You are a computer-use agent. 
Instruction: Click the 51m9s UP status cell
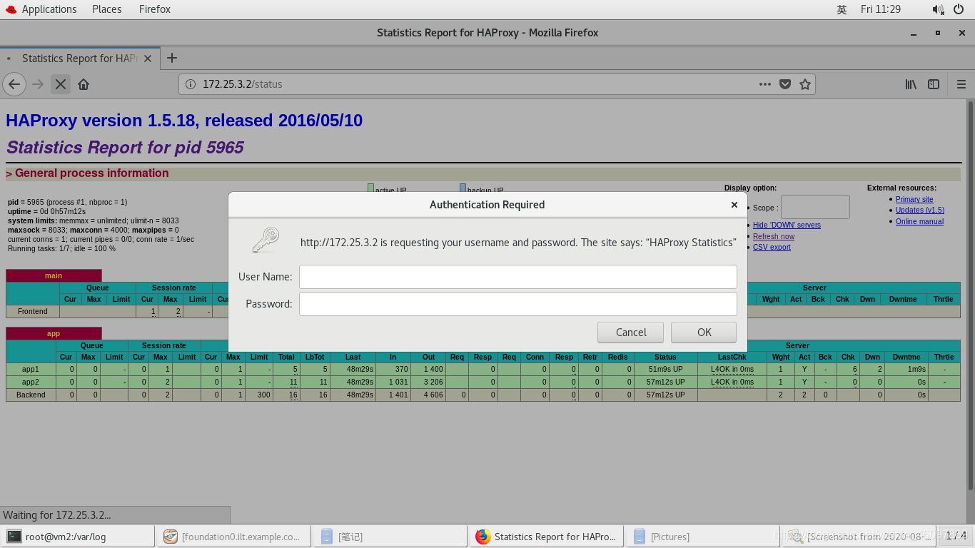pos(665,369)
